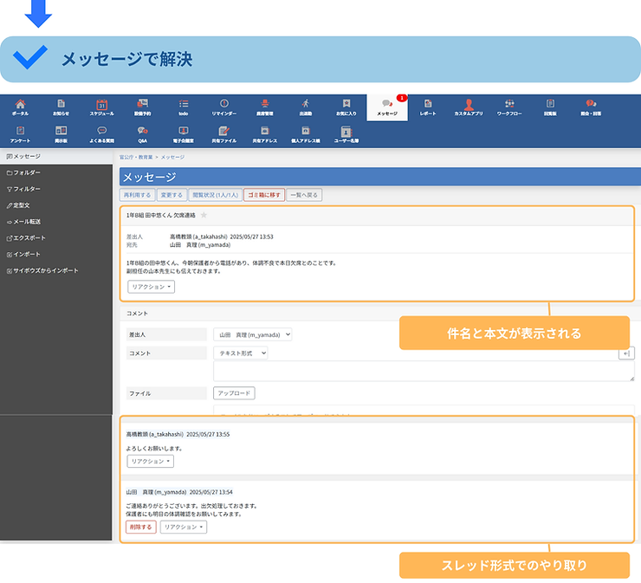The width and height of the screenshot is (641, 583).
Task: Open the テキスト形式 format dropdown
Action: coord(241,353)
